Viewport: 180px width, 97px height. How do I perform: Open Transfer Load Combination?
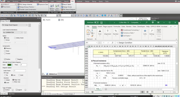pos(27,10)
